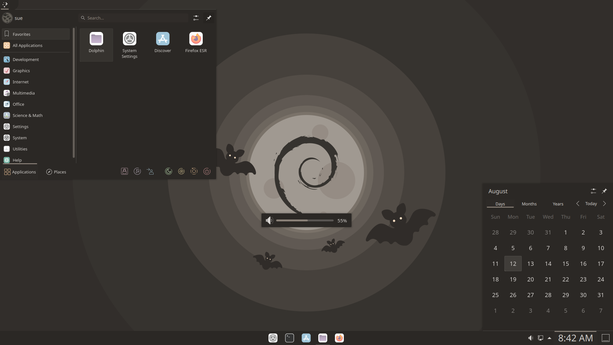Click the sleep moon icon in the launcher
The height and width of the screenshot is (345, 613).
point(169,172)
